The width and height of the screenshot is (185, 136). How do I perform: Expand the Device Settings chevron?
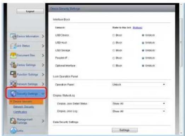pos(43,65)
